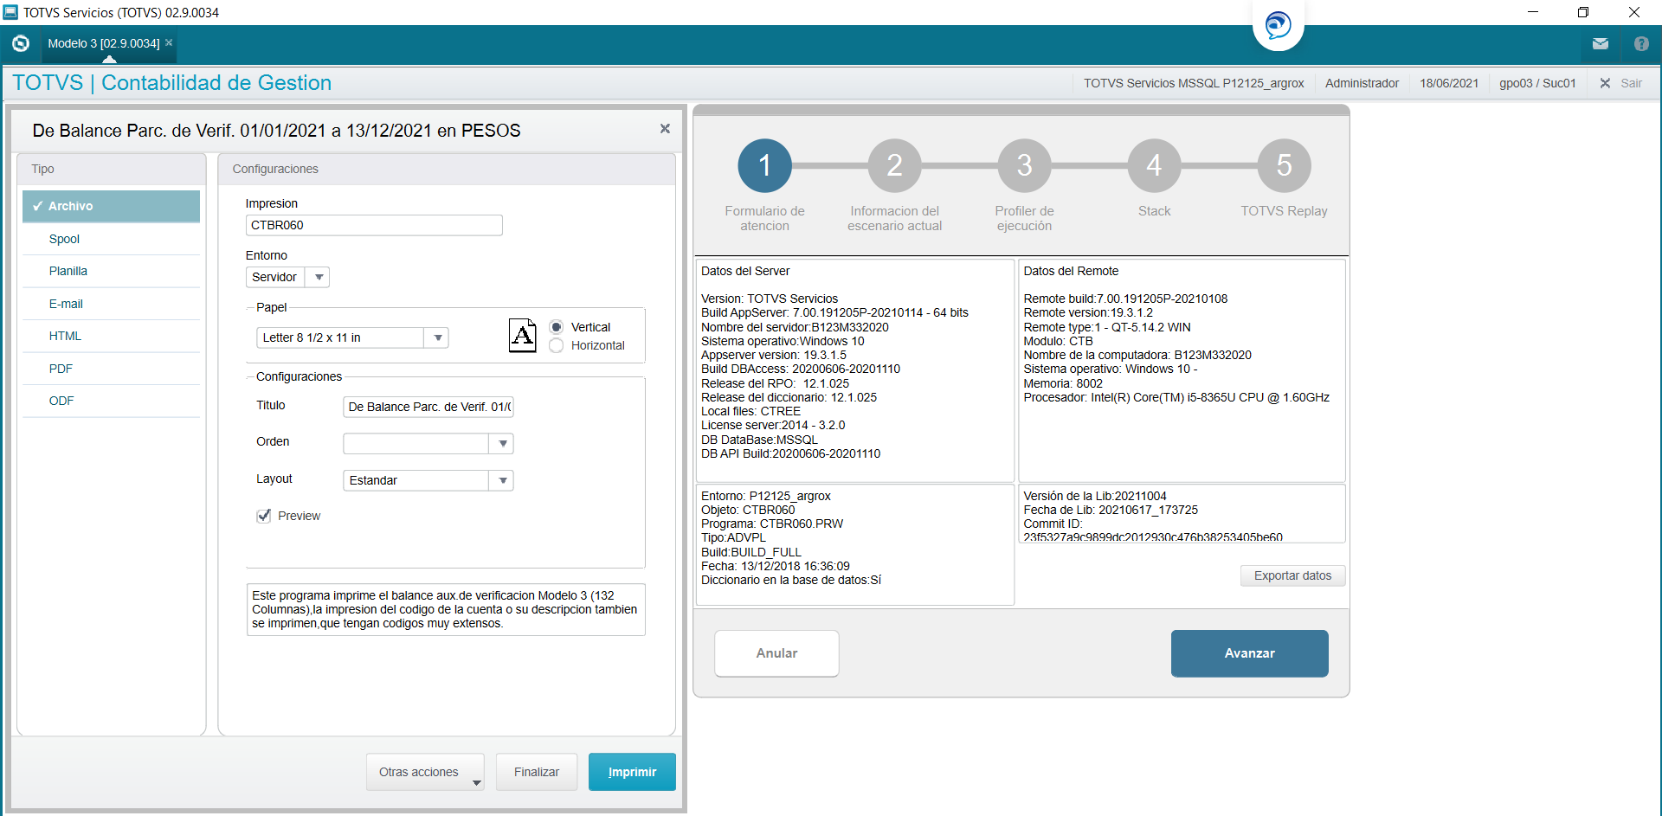Image resolution: width=1662 pixels, height=816 pixels.
Task: Click the Avanzar button
Action: coord(1249,653)
